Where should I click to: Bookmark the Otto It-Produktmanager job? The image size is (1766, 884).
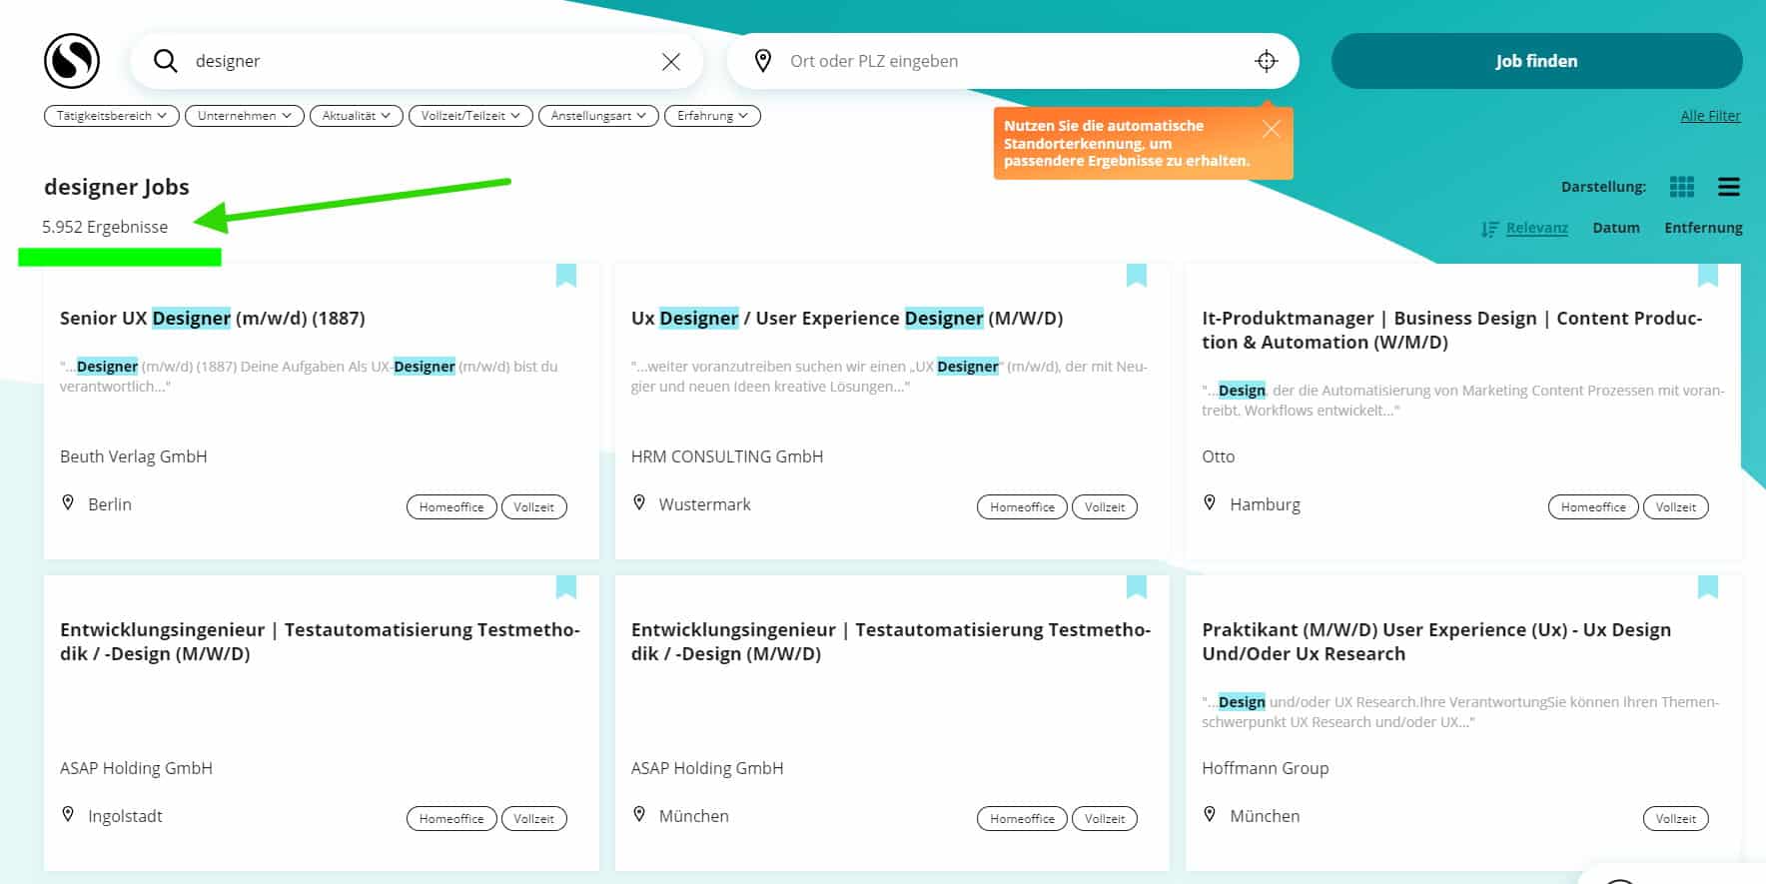tap(1708, 276)
